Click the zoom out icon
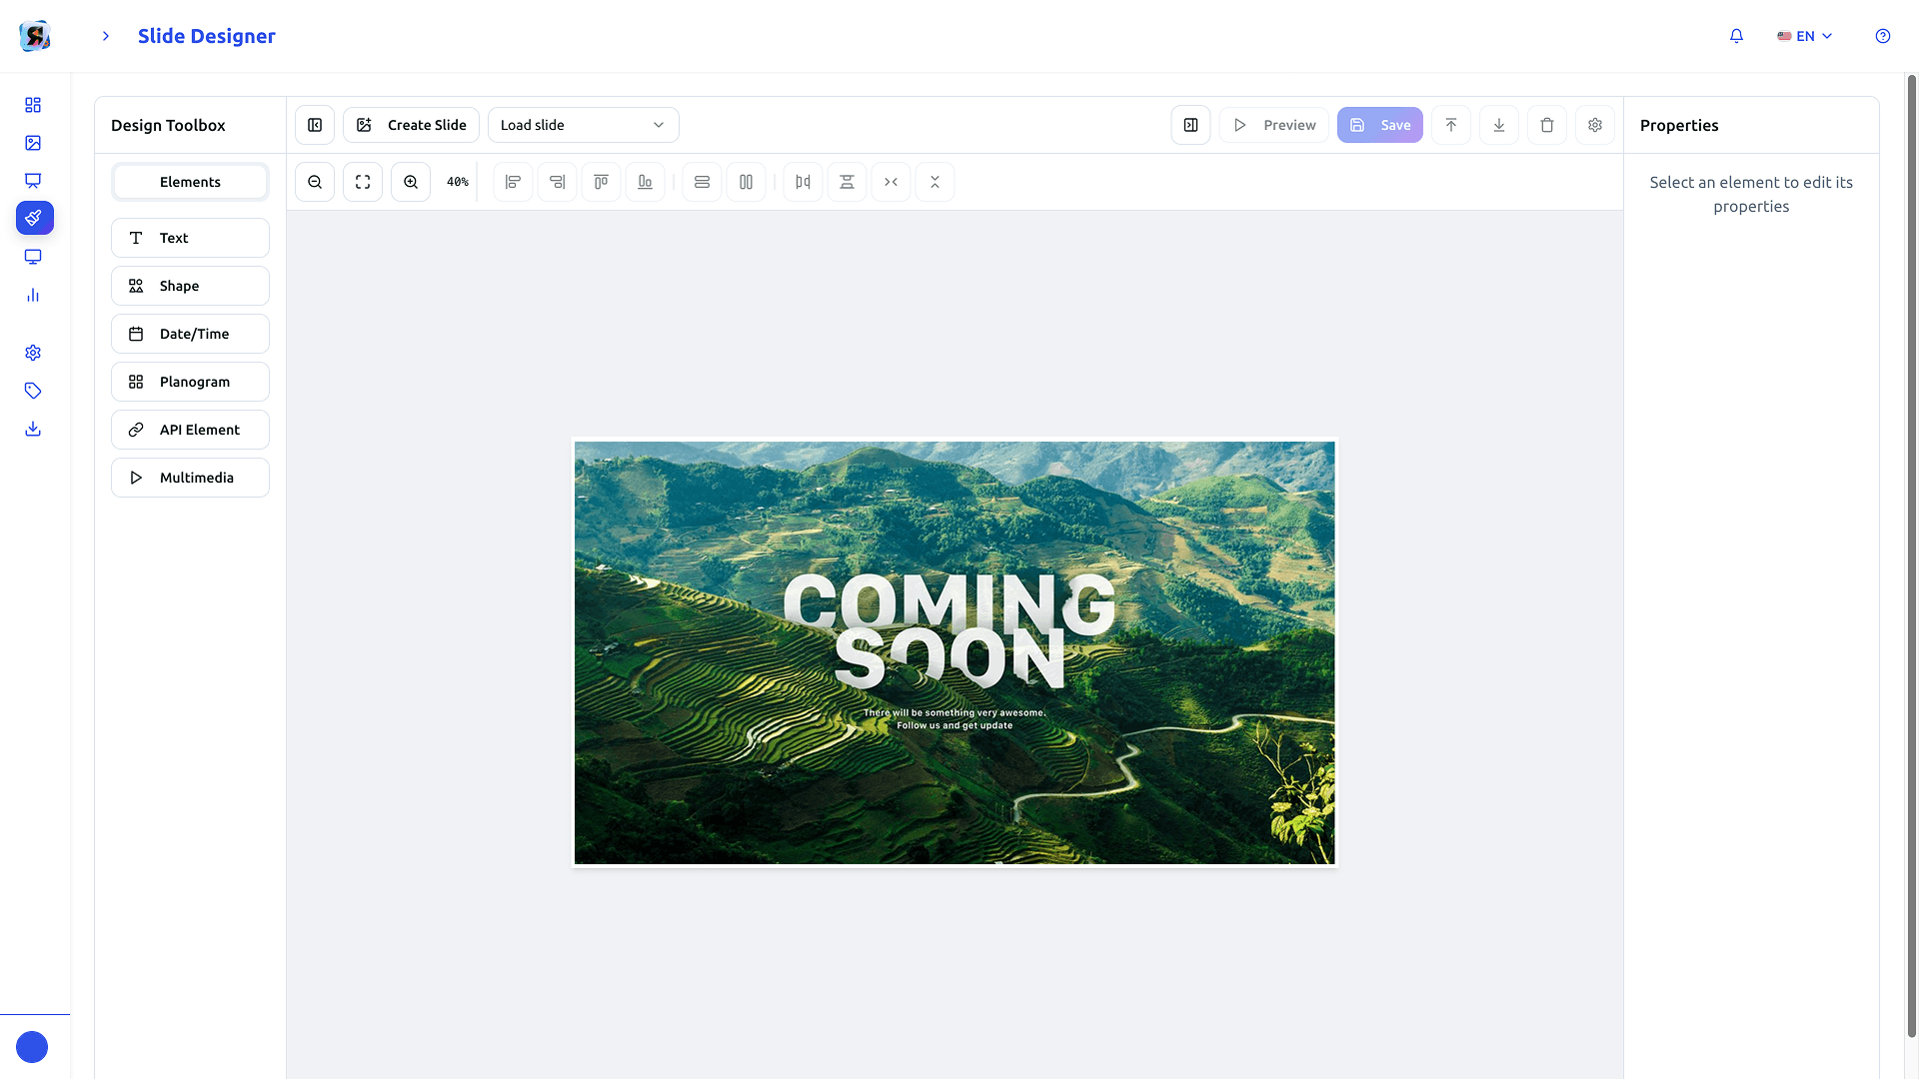The image size is (1919, 1079). click(315, 182)
